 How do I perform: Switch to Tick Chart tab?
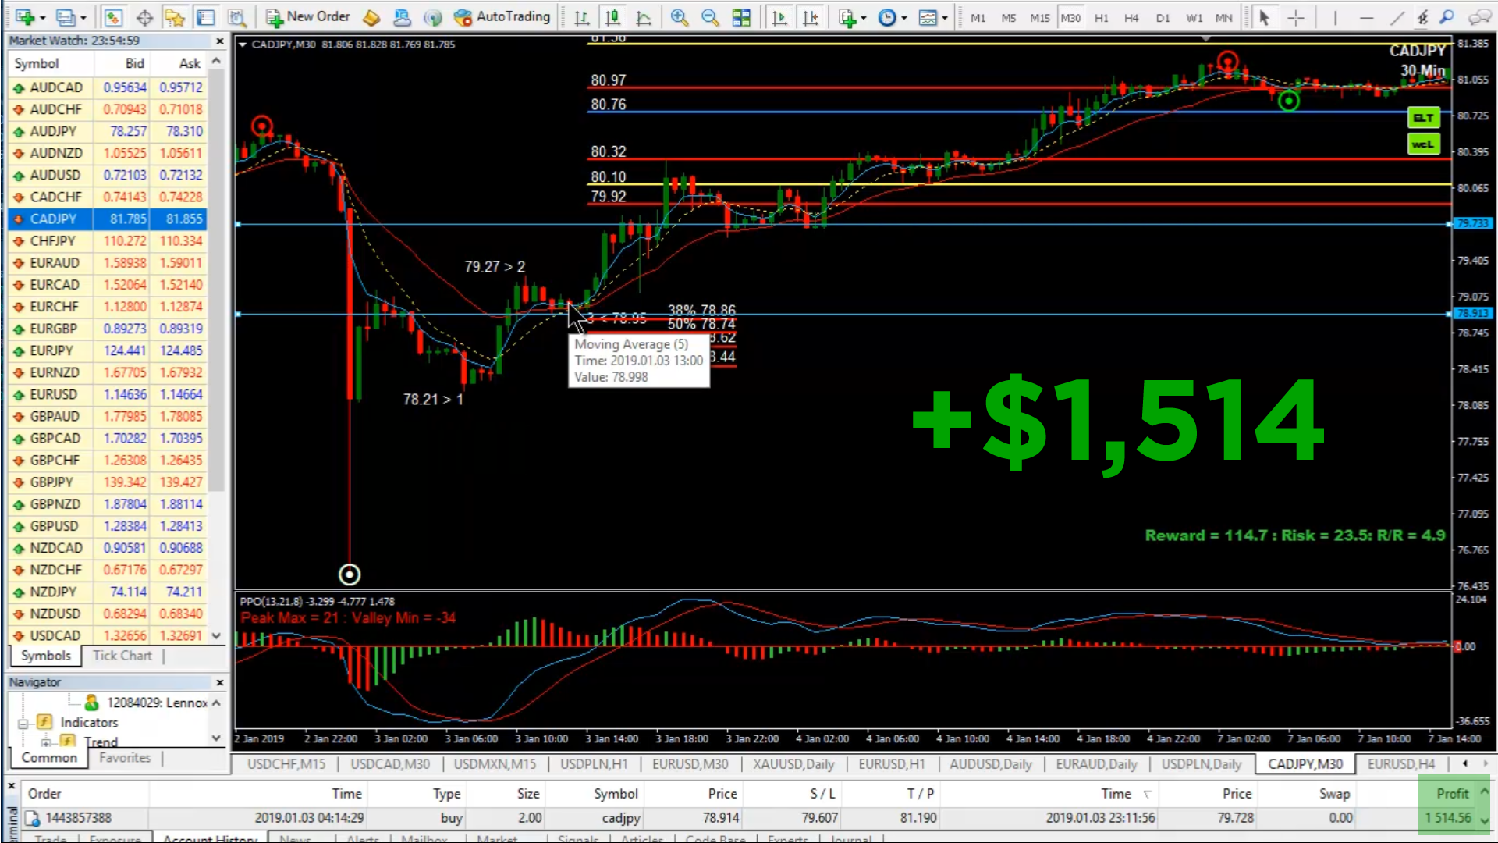122,656
